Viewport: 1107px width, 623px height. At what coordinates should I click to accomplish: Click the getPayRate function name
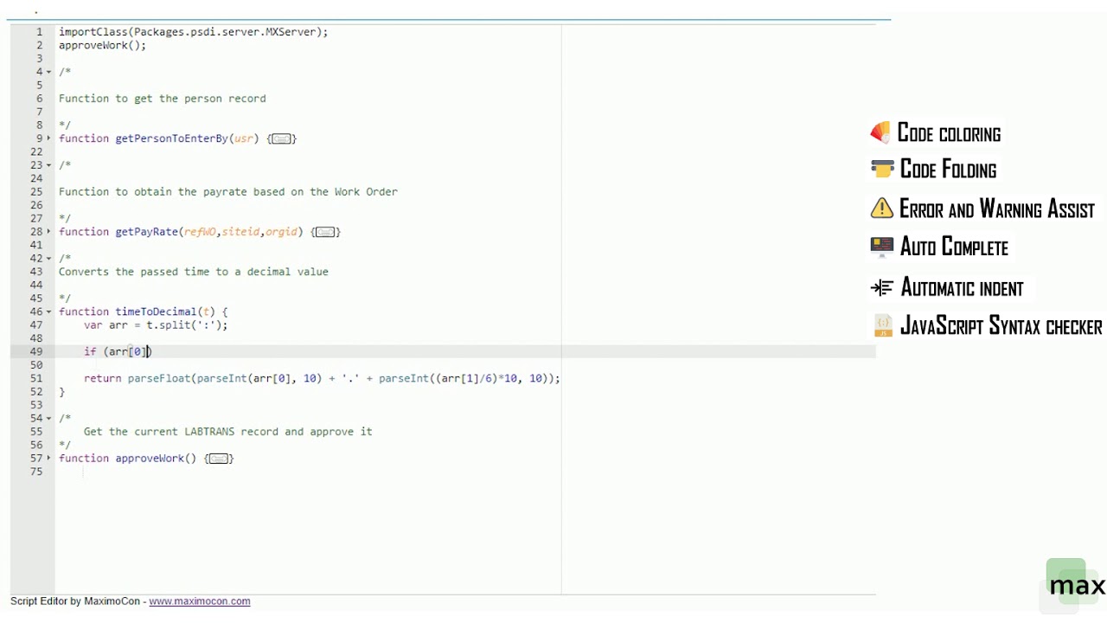146,232
